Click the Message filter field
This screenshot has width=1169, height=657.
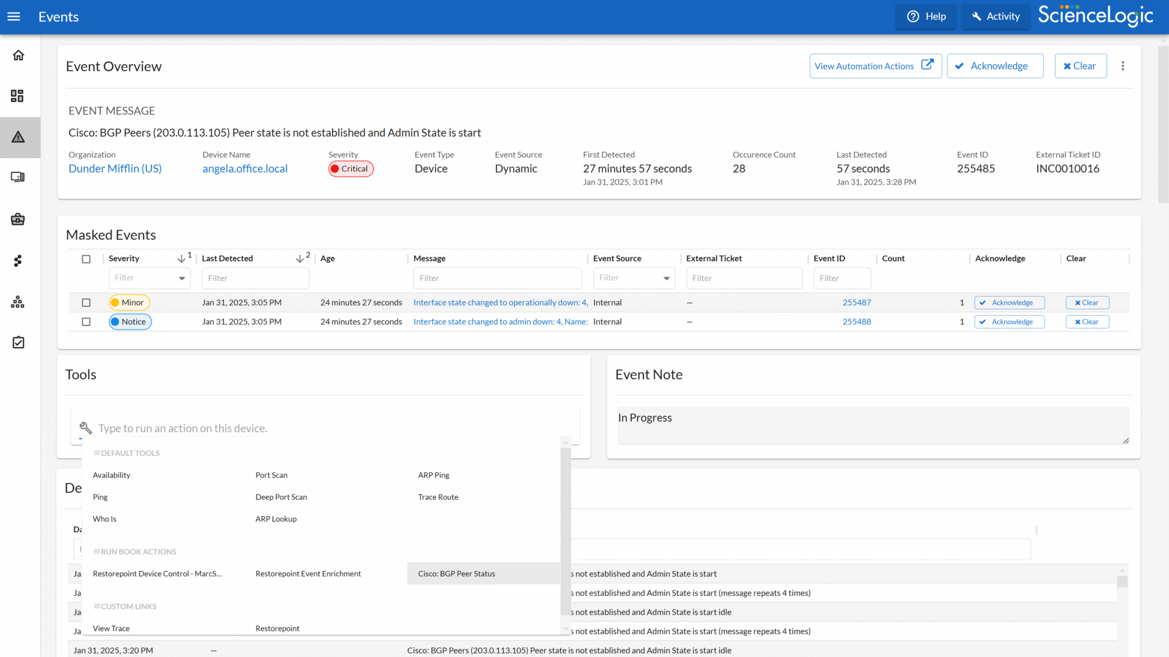(497, 278)
